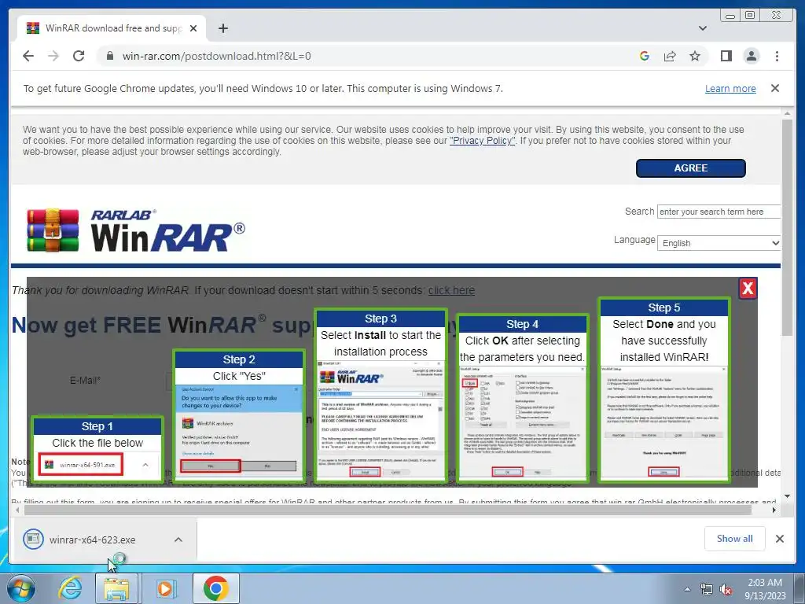Open Chrome side panel
805x604 pixels.
pyautogui.click(x=726, y=56)
